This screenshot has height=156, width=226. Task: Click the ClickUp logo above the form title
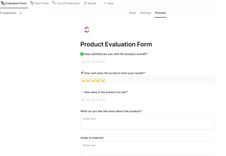tap(87, 30)
